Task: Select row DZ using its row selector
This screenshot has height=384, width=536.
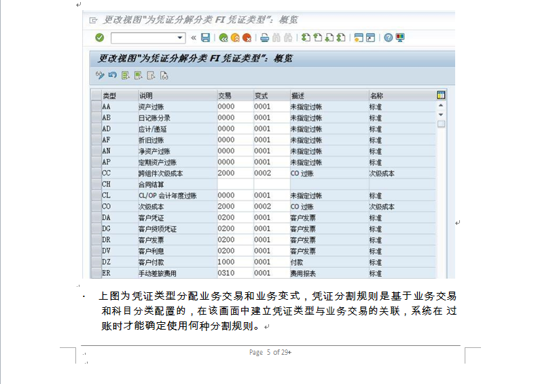Action: pyautogui.click(x=96, y=262)
